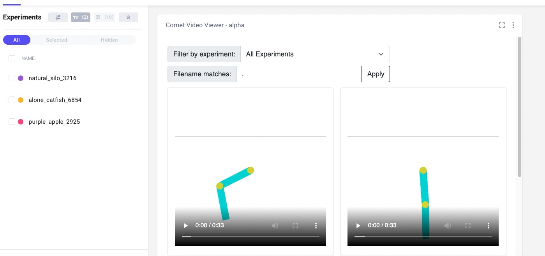545x256 pixels.
Task: Click the sort button showing (2)
Action: (x=81, y=17)
